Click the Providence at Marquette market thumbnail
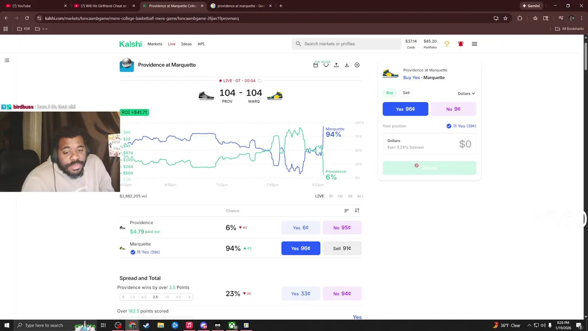This screenshot has height=331, width=588. 127,65
